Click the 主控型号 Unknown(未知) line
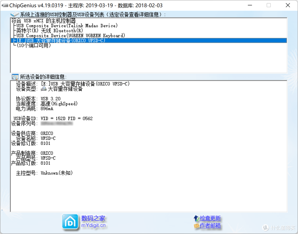298x234 pixels. point(44,173)
